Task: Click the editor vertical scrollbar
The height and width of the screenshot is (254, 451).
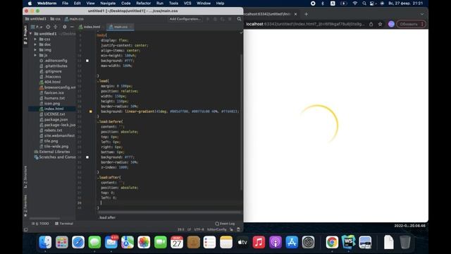Action: (241, 122)
